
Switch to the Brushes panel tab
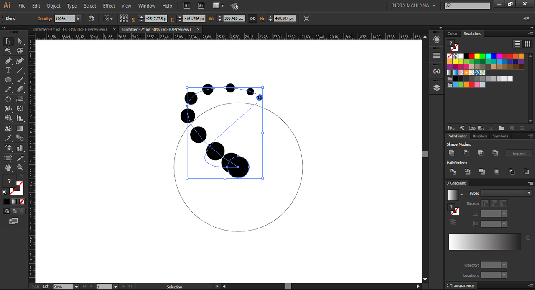pyautogui.click(x=479, y=136)
